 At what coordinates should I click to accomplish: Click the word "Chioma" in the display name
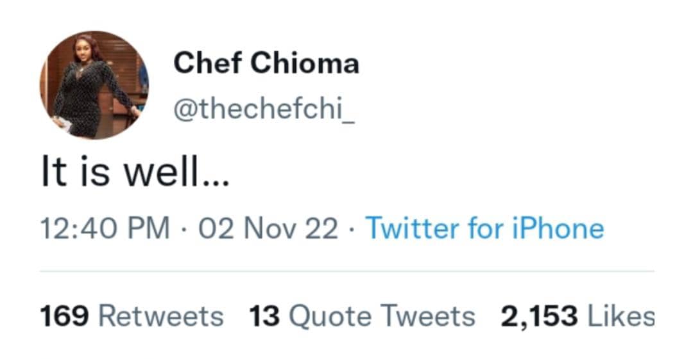pos(305,63)
